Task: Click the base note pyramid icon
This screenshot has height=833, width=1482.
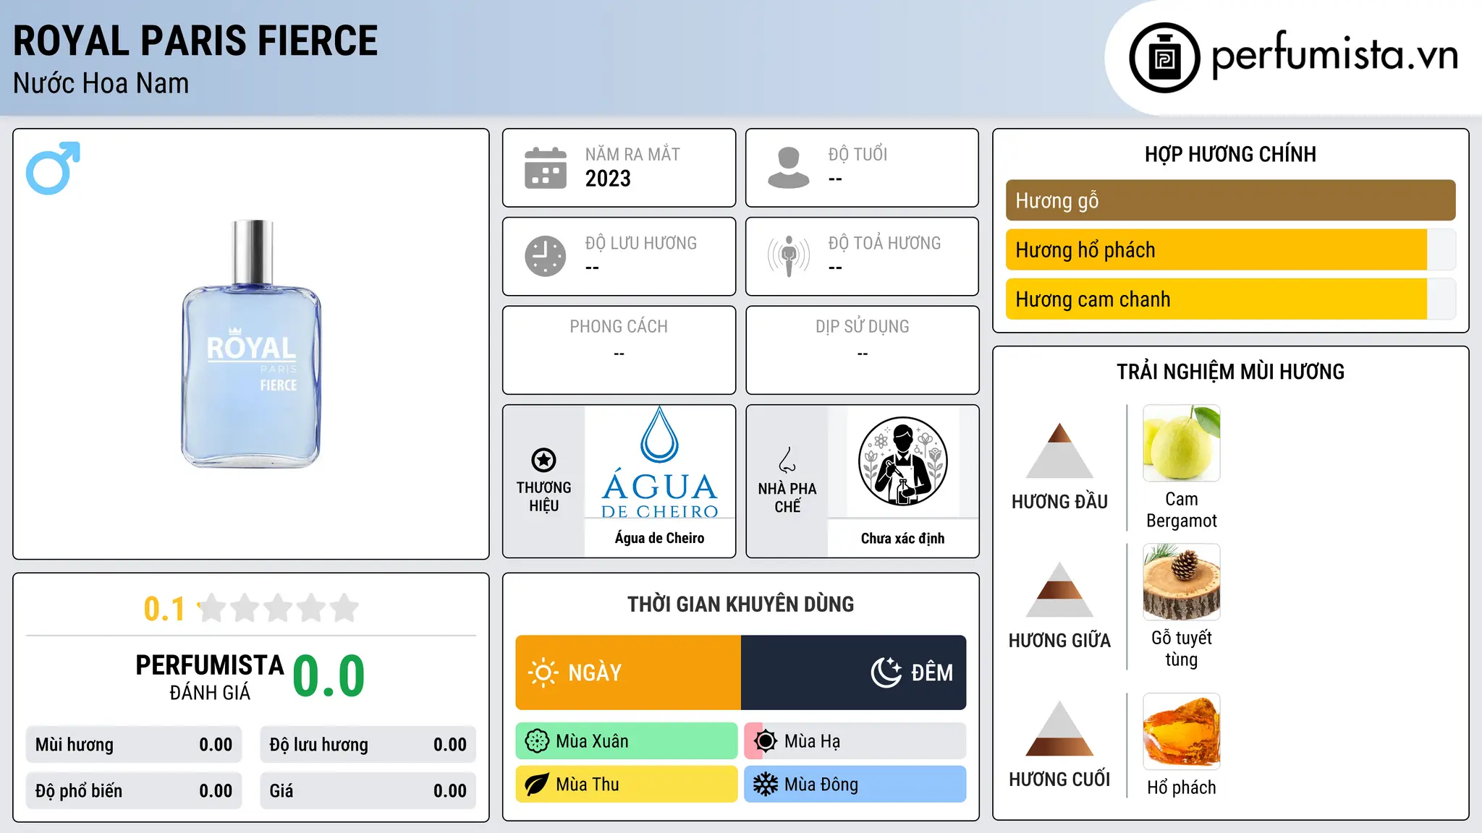Action: pyautogui.click(x=1059, y=728)
